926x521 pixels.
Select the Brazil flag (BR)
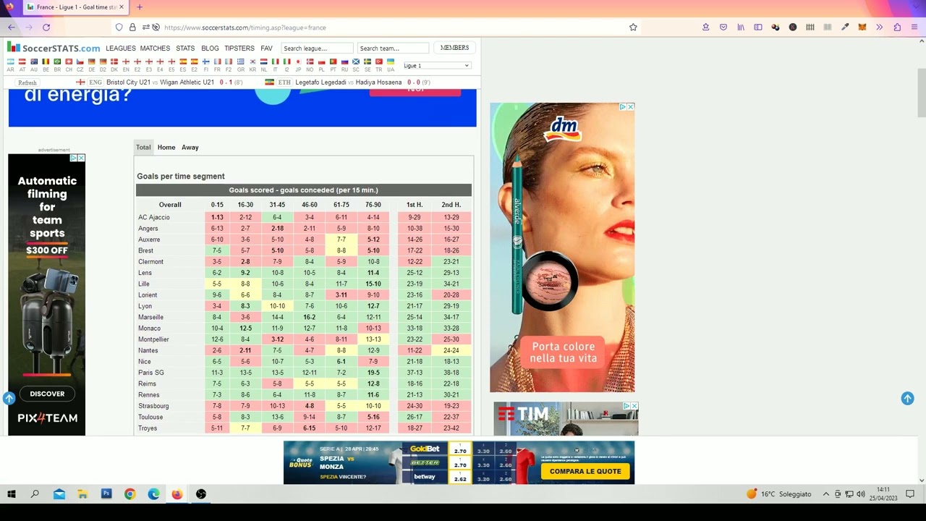click(56, 62)
